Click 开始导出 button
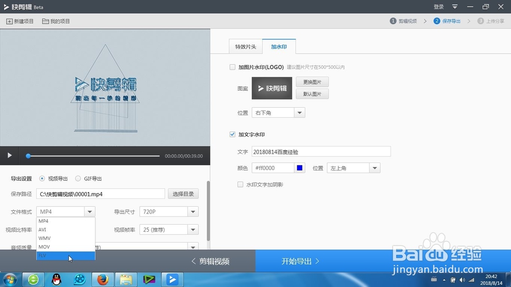 [x=300, y=261]
